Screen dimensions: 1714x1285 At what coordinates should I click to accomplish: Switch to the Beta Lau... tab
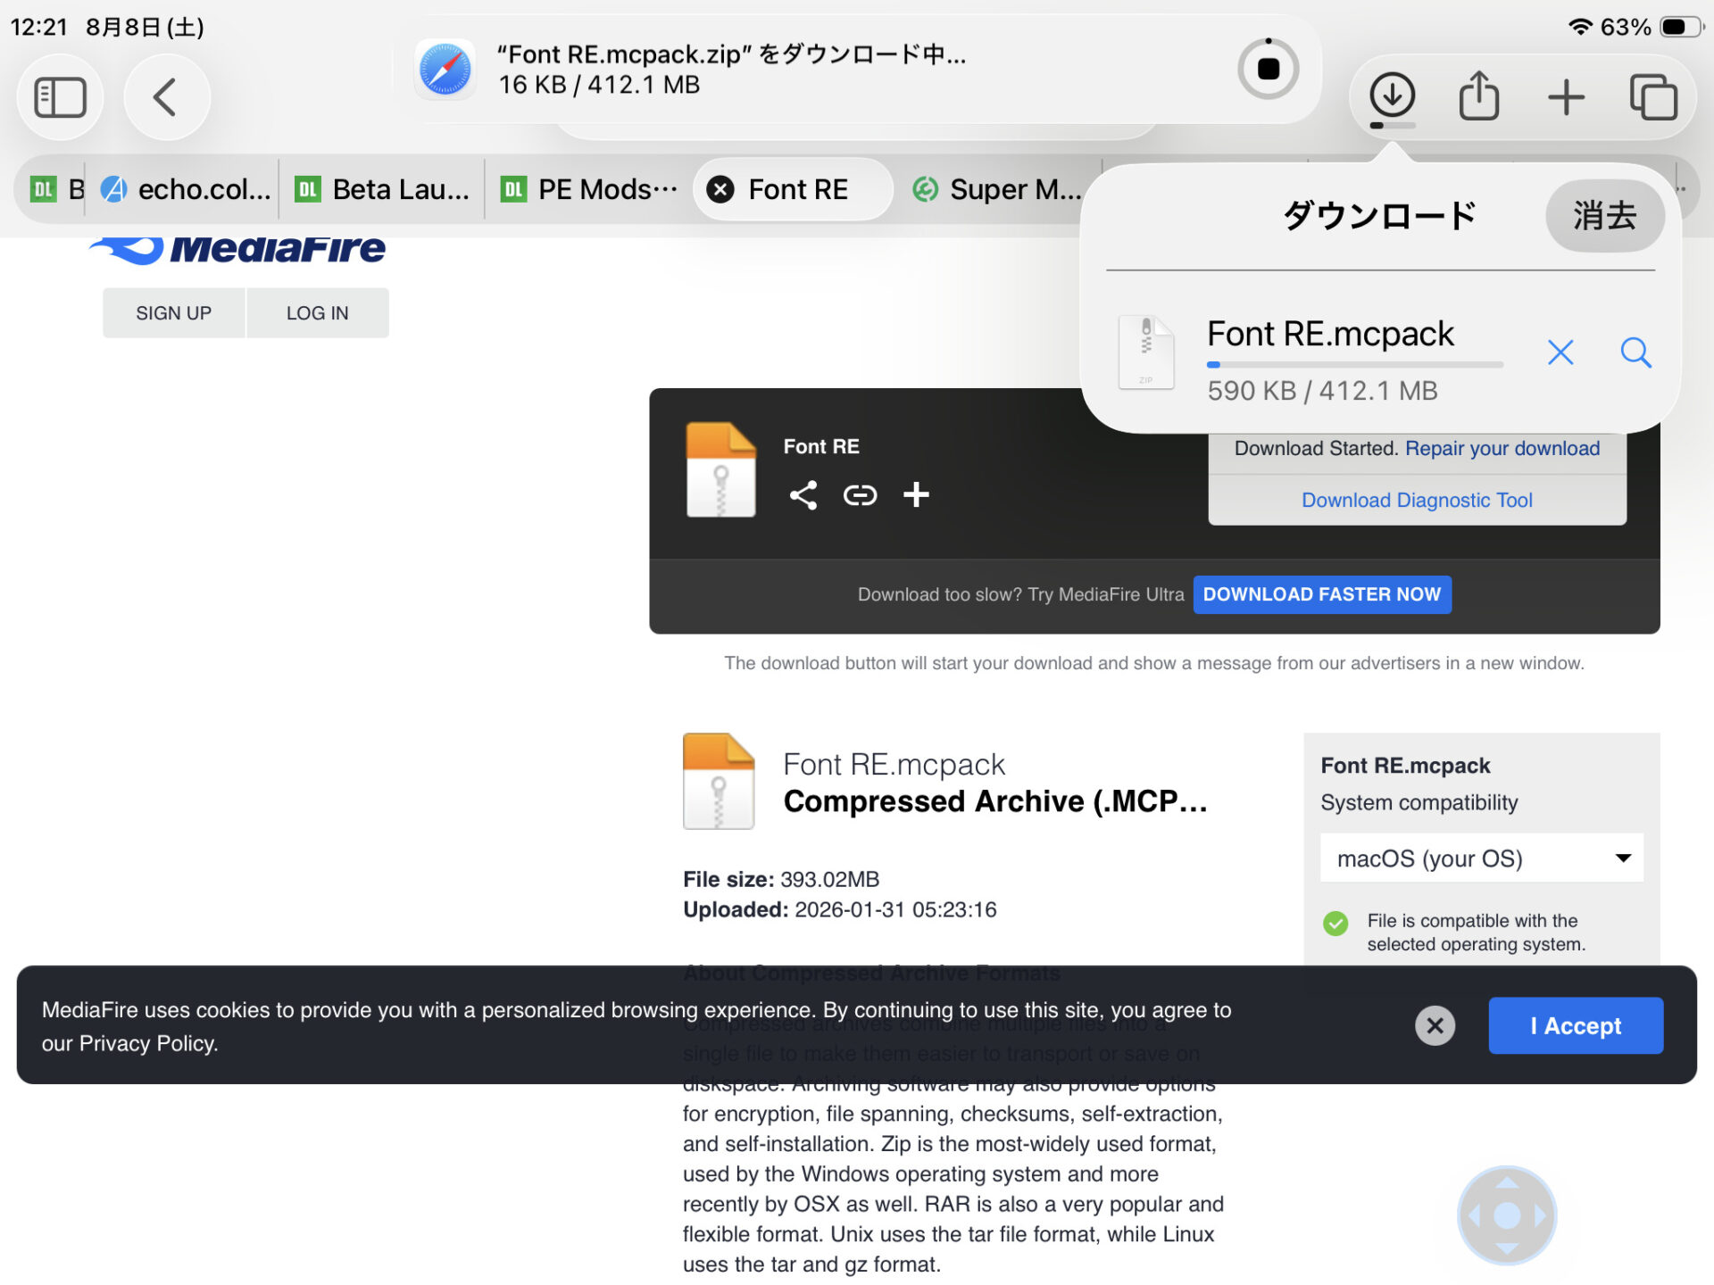(383, 189)
